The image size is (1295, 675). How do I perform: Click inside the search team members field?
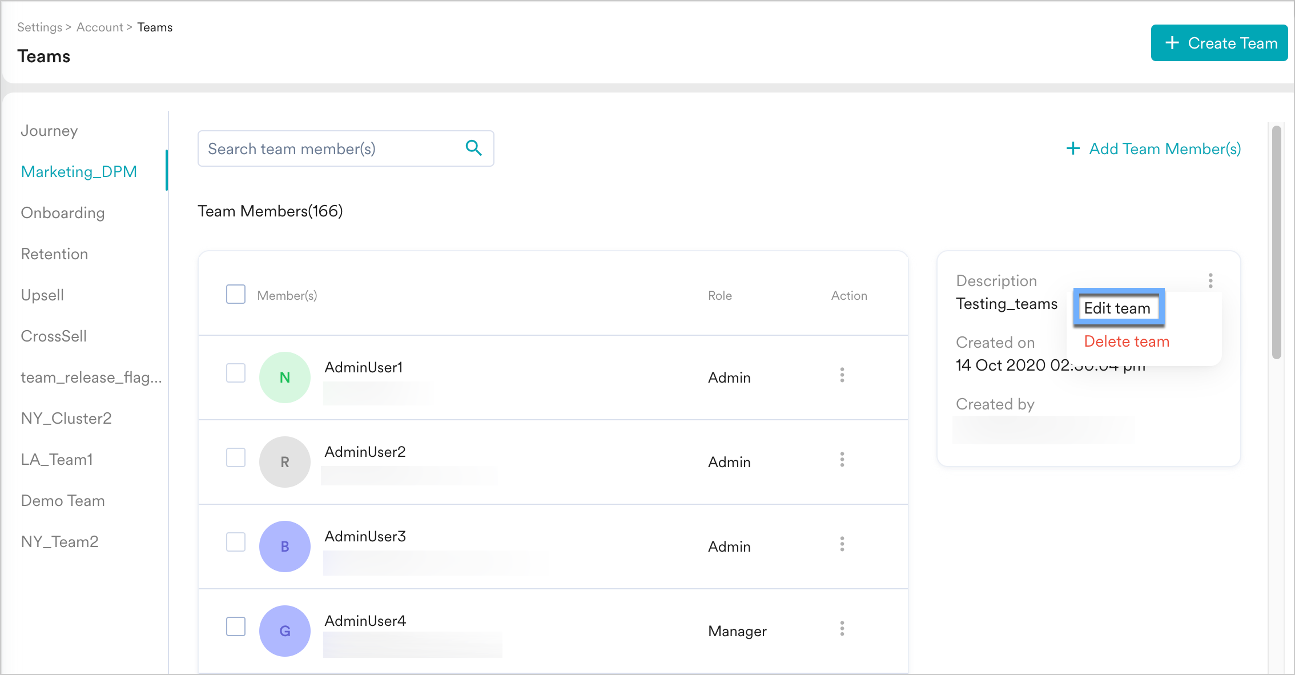[325, 148]
